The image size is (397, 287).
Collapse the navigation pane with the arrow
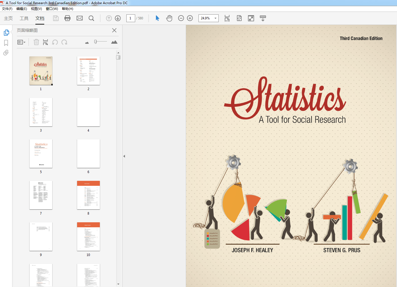pyautogui.click(x=124, y=156)
